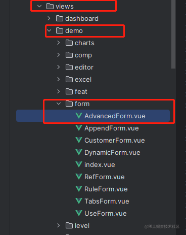Click the charts folder icon
The height and width of the screenshot is (235, 186).
click(69, 43)
